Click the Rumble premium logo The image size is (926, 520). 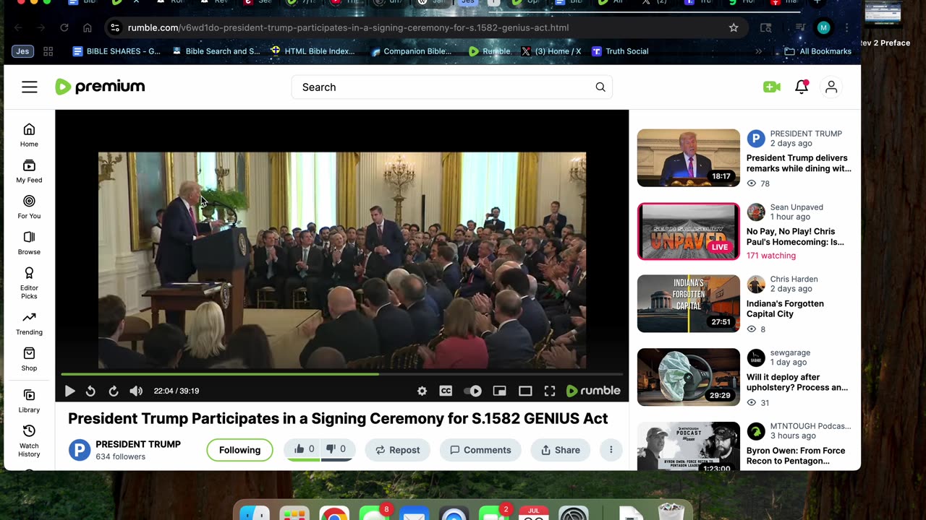coord(100,87)
